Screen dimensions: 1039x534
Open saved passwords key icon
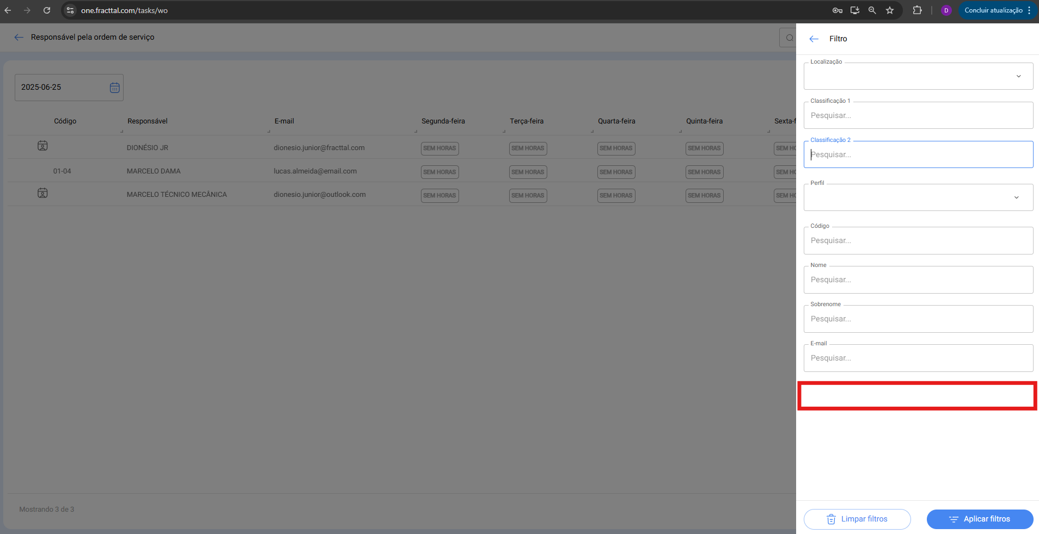[x=838, y=10]
